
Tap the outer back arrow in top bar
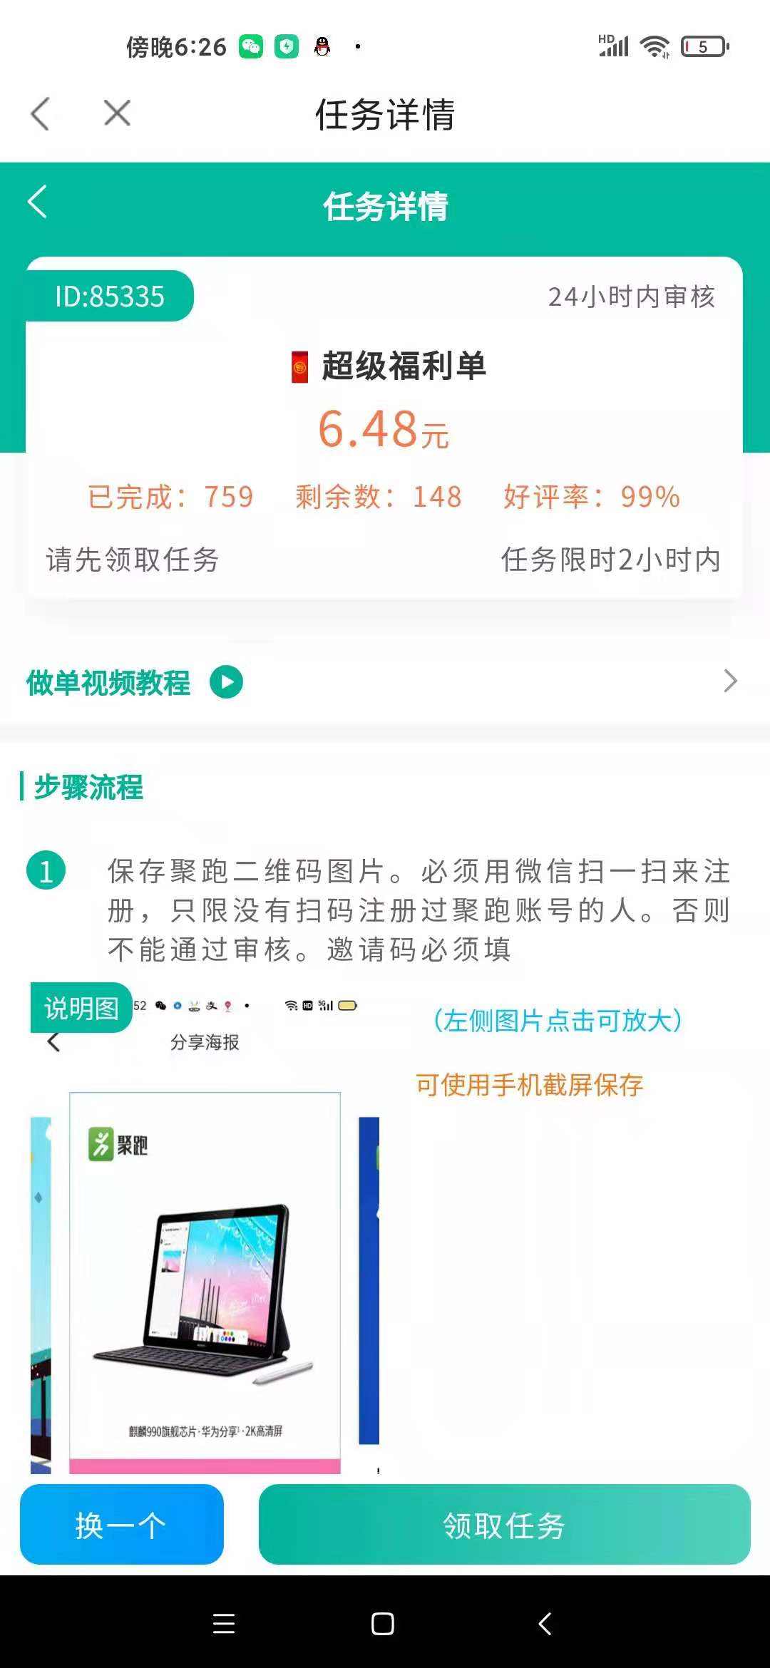41,114
